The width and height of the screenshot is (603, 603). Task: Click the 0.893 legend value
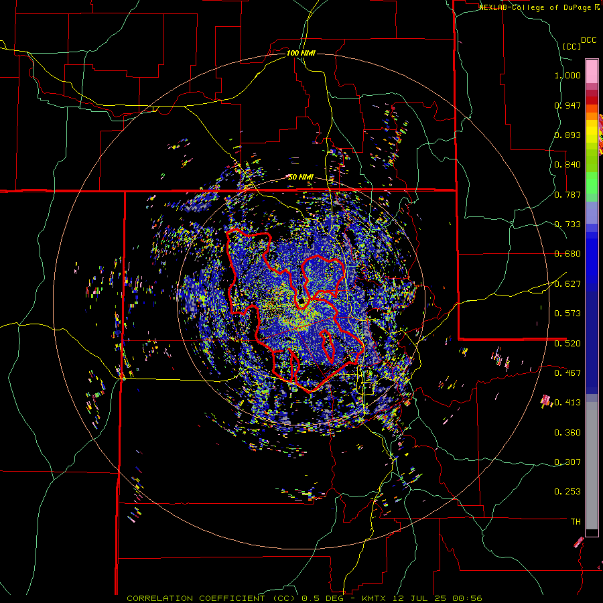tap(567, 135)
